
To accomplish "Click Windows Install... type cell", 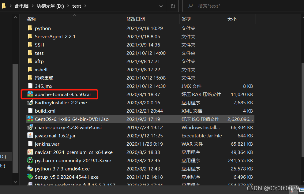I will coord(201,128).
